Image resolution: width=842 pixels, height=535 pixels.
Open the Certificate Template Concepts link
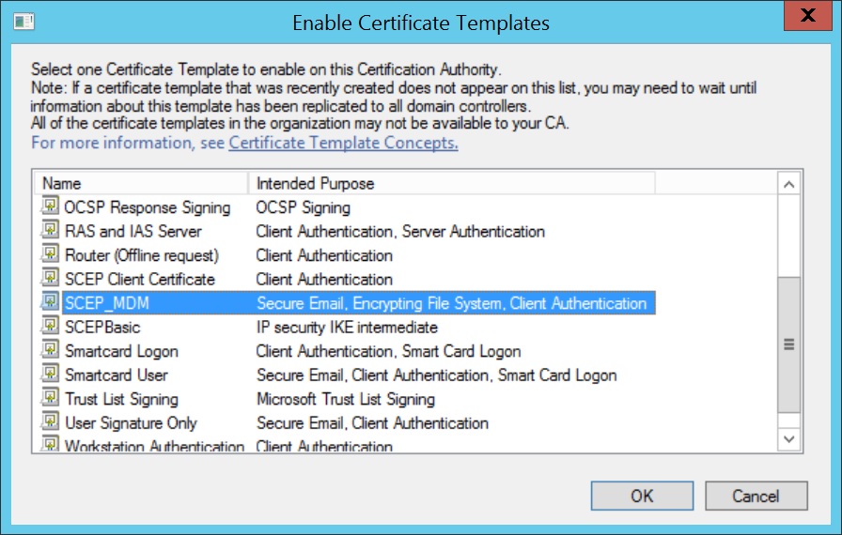click(x=343, y=143)
